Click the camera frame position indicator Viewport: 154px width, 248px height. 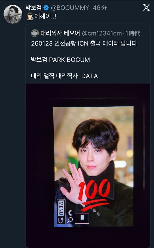82,219
